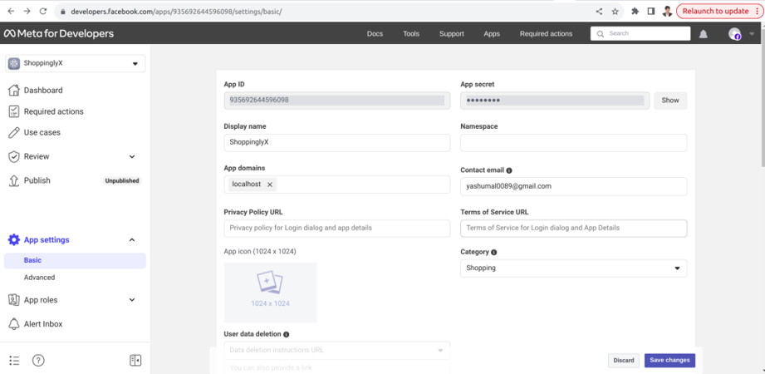Image resolution: width=765 pixels, height=374 pixels.
Task: Click Contact email info icon
Action: [x=509, y=170]
